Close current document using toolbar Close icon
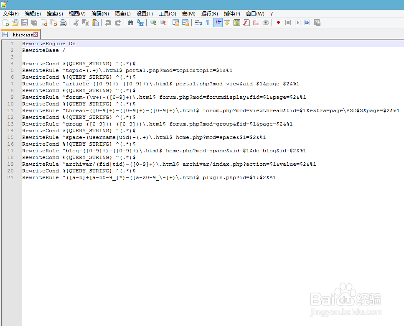 [x=44, y=23]
